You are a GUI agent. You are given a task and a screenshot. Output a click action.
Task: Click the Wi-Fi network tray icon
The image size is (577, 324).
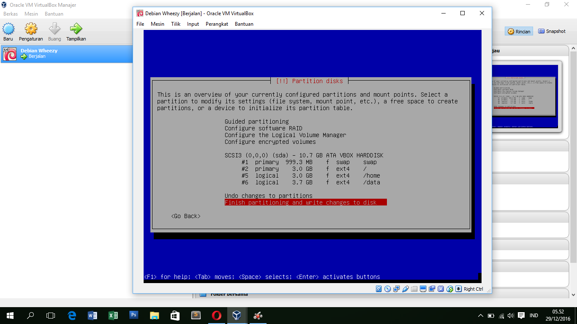pos(501,315)
